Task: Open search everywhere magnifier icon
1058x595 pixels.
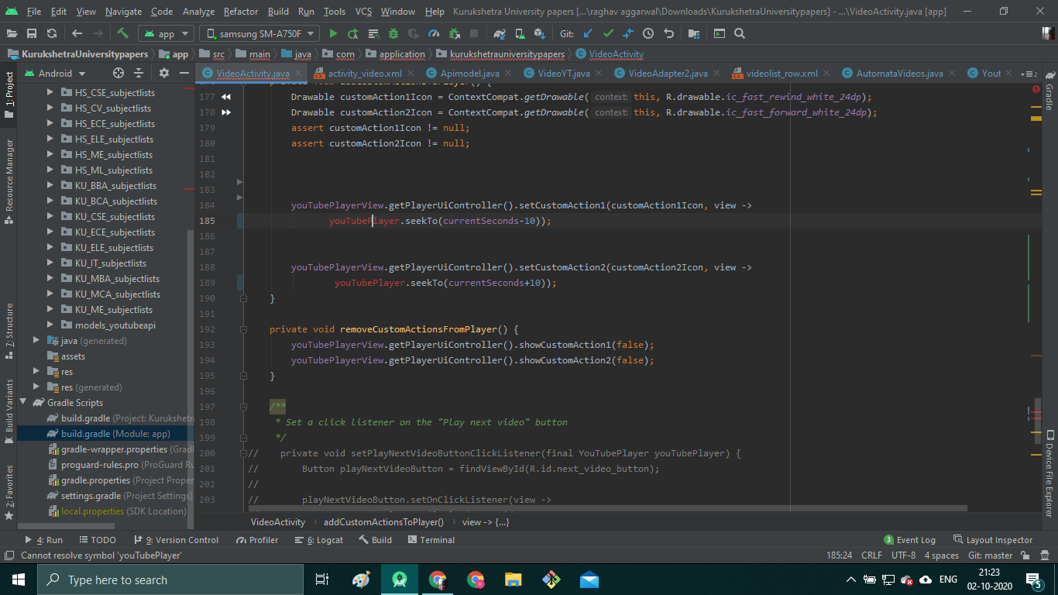Action: (x=740, y=33)
